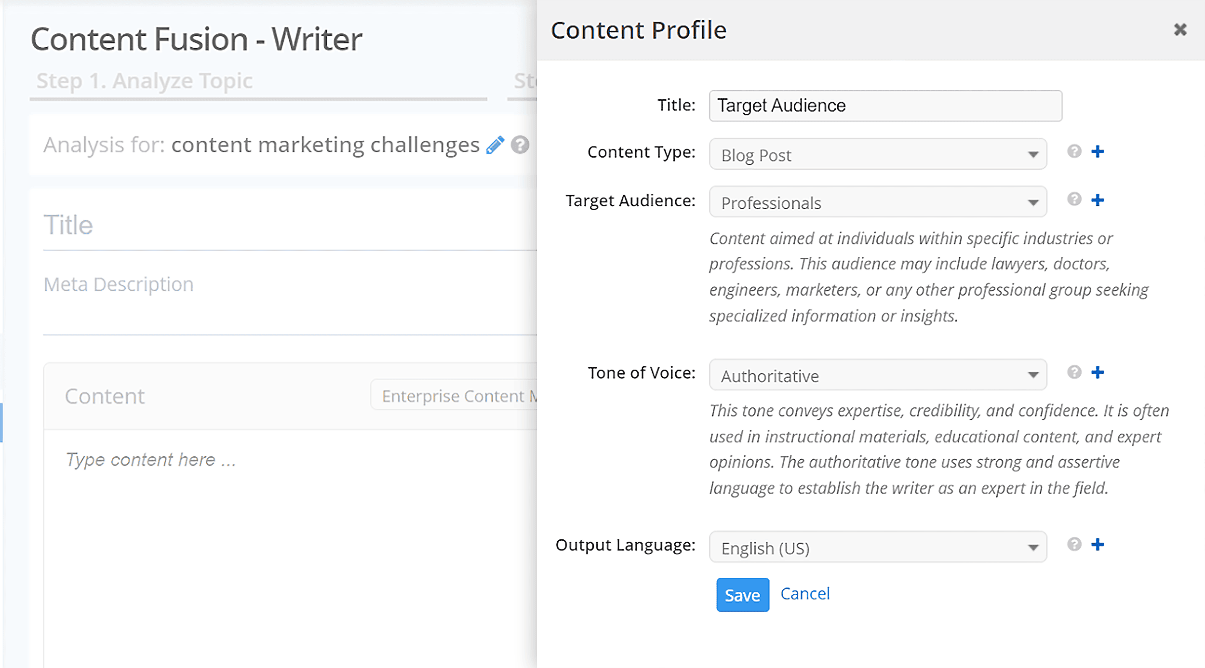Edit topic with the blue pencil icon

[495, 145]
